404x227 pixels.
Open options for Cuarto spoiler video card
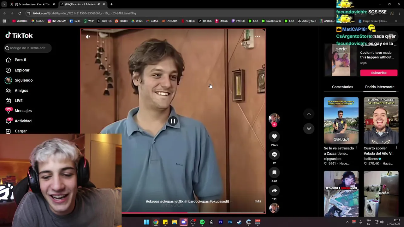coord(396,148)
